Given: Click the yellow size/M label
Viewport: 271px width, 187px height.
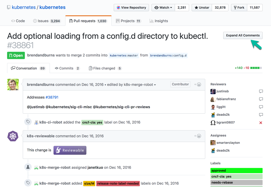Looking at the screenshot, I should pyautogui.click(x=89, y=183).
